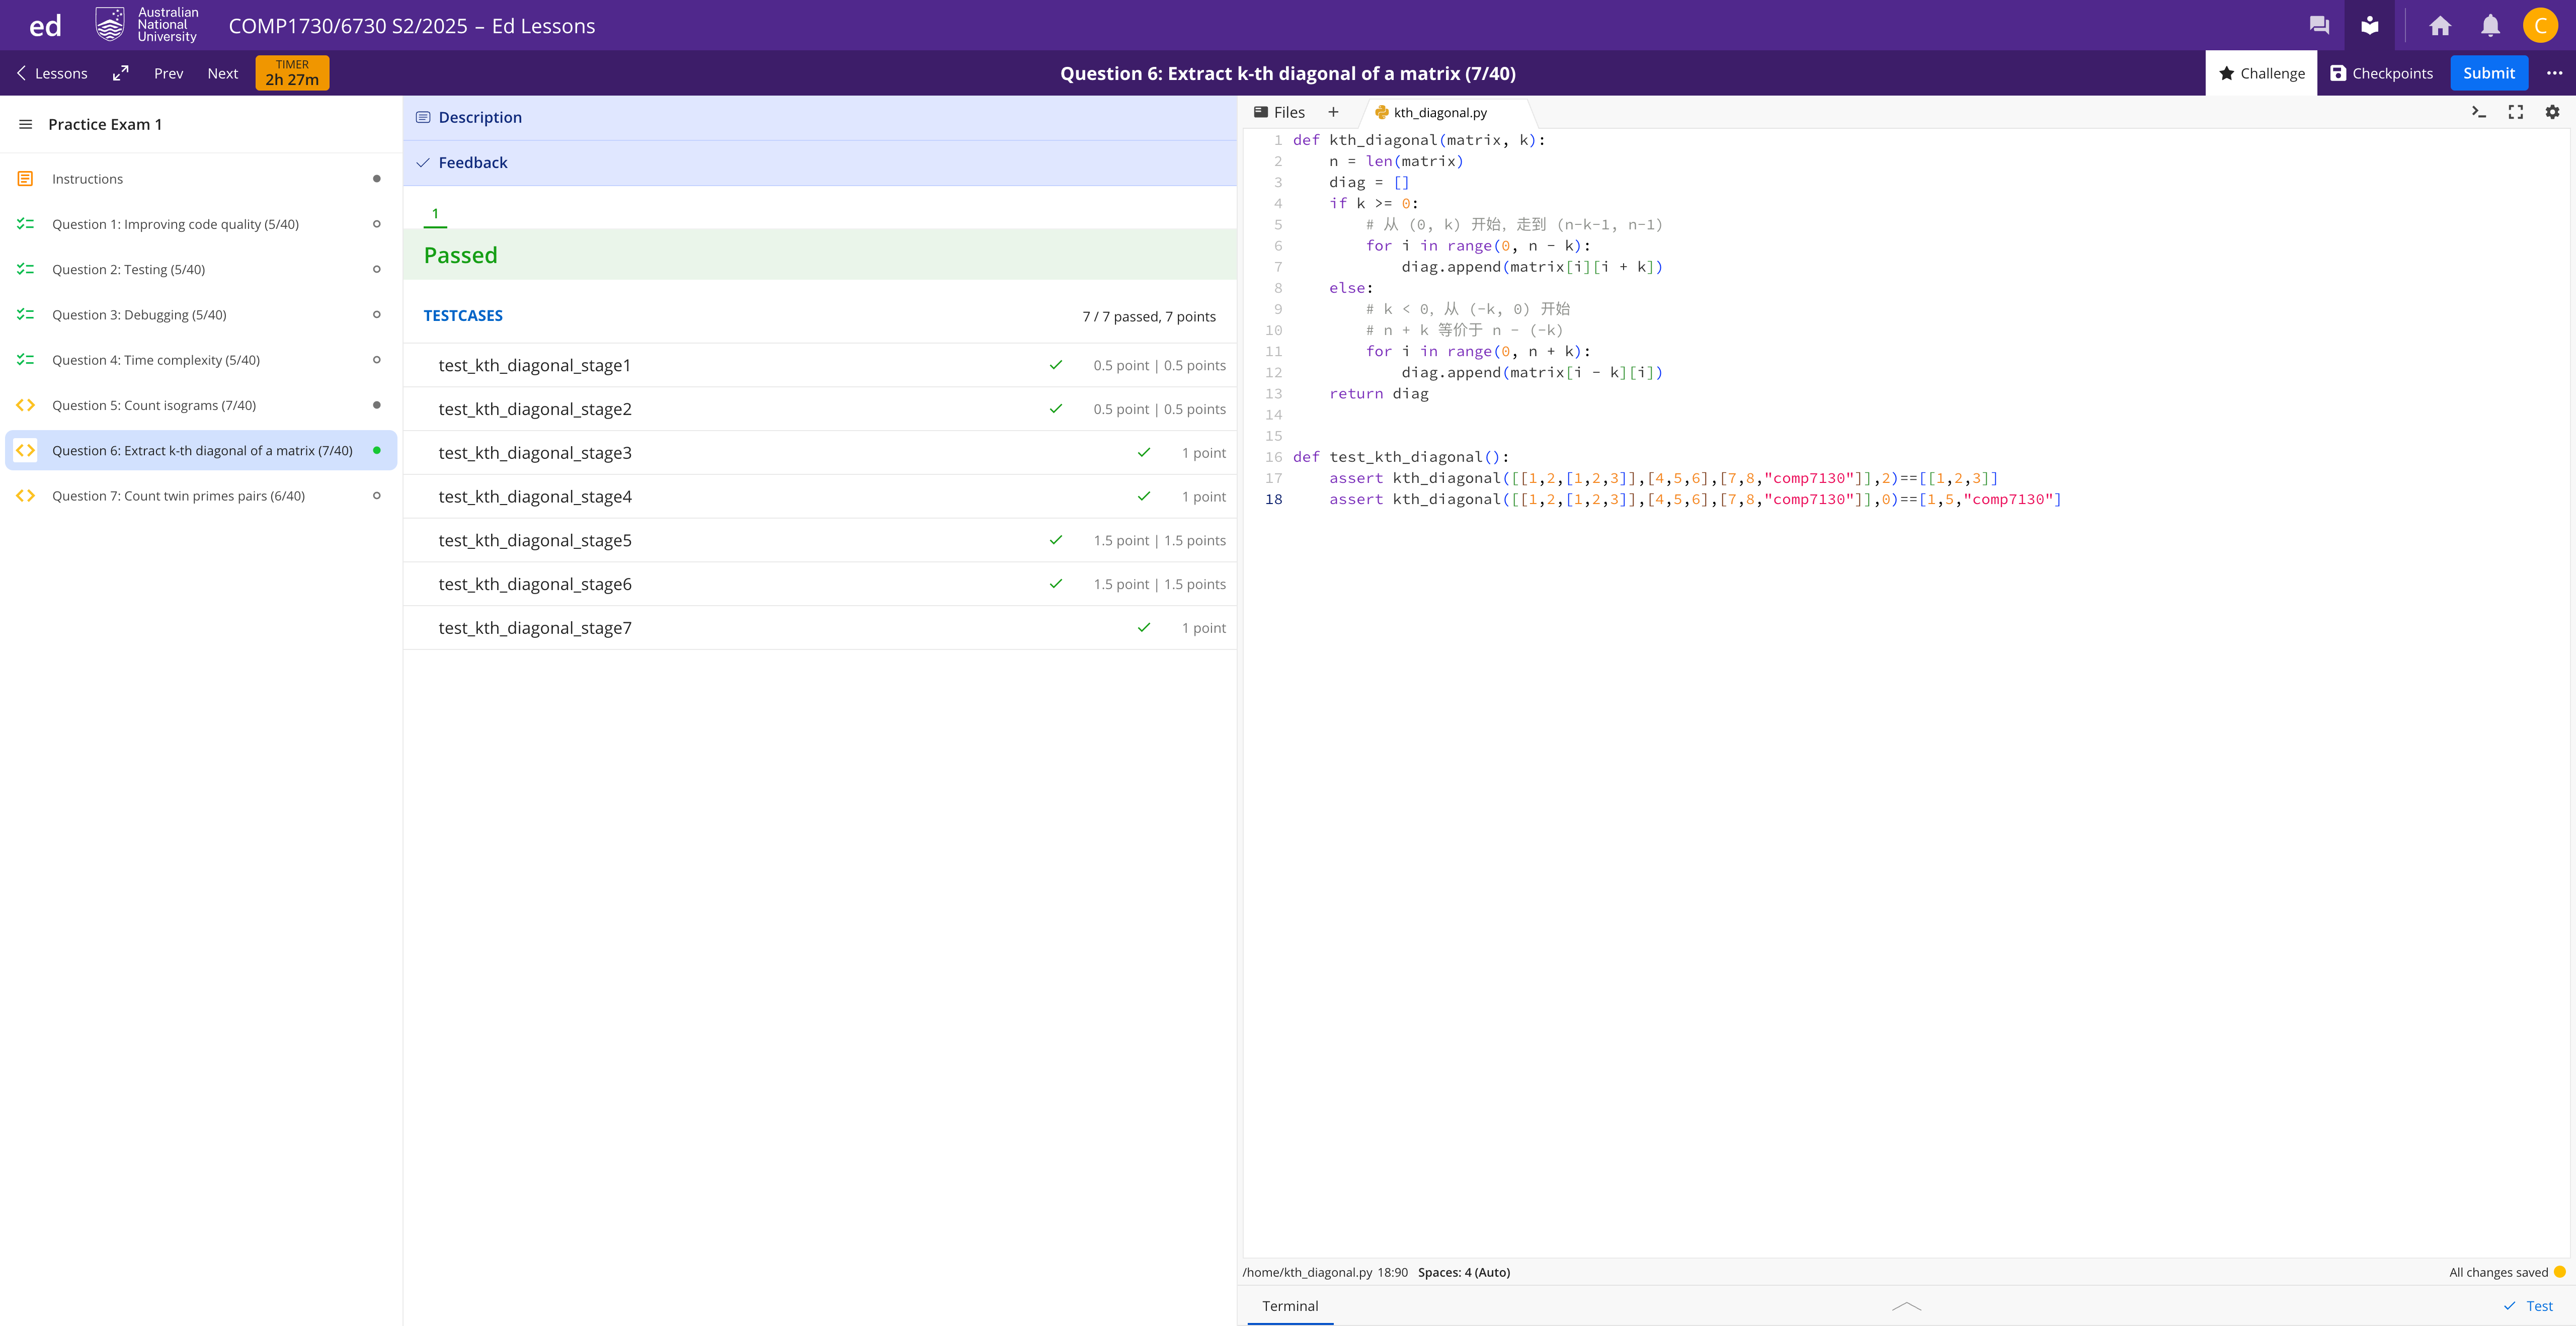Screen dimensions: 2576x1326
Task: Collapse the Feedback section
Action: point(820,162)
